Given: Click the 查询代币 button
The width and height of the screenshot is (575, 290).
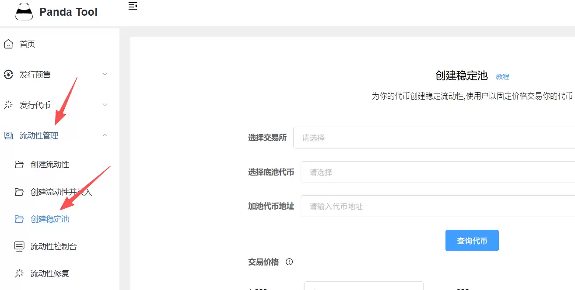Looking at the screenshot, I should click(472, 240).
